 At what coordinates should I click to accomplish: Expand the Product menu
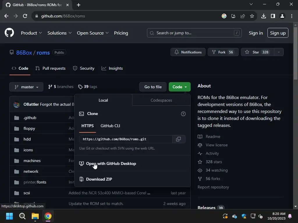(x=31, y=33)
